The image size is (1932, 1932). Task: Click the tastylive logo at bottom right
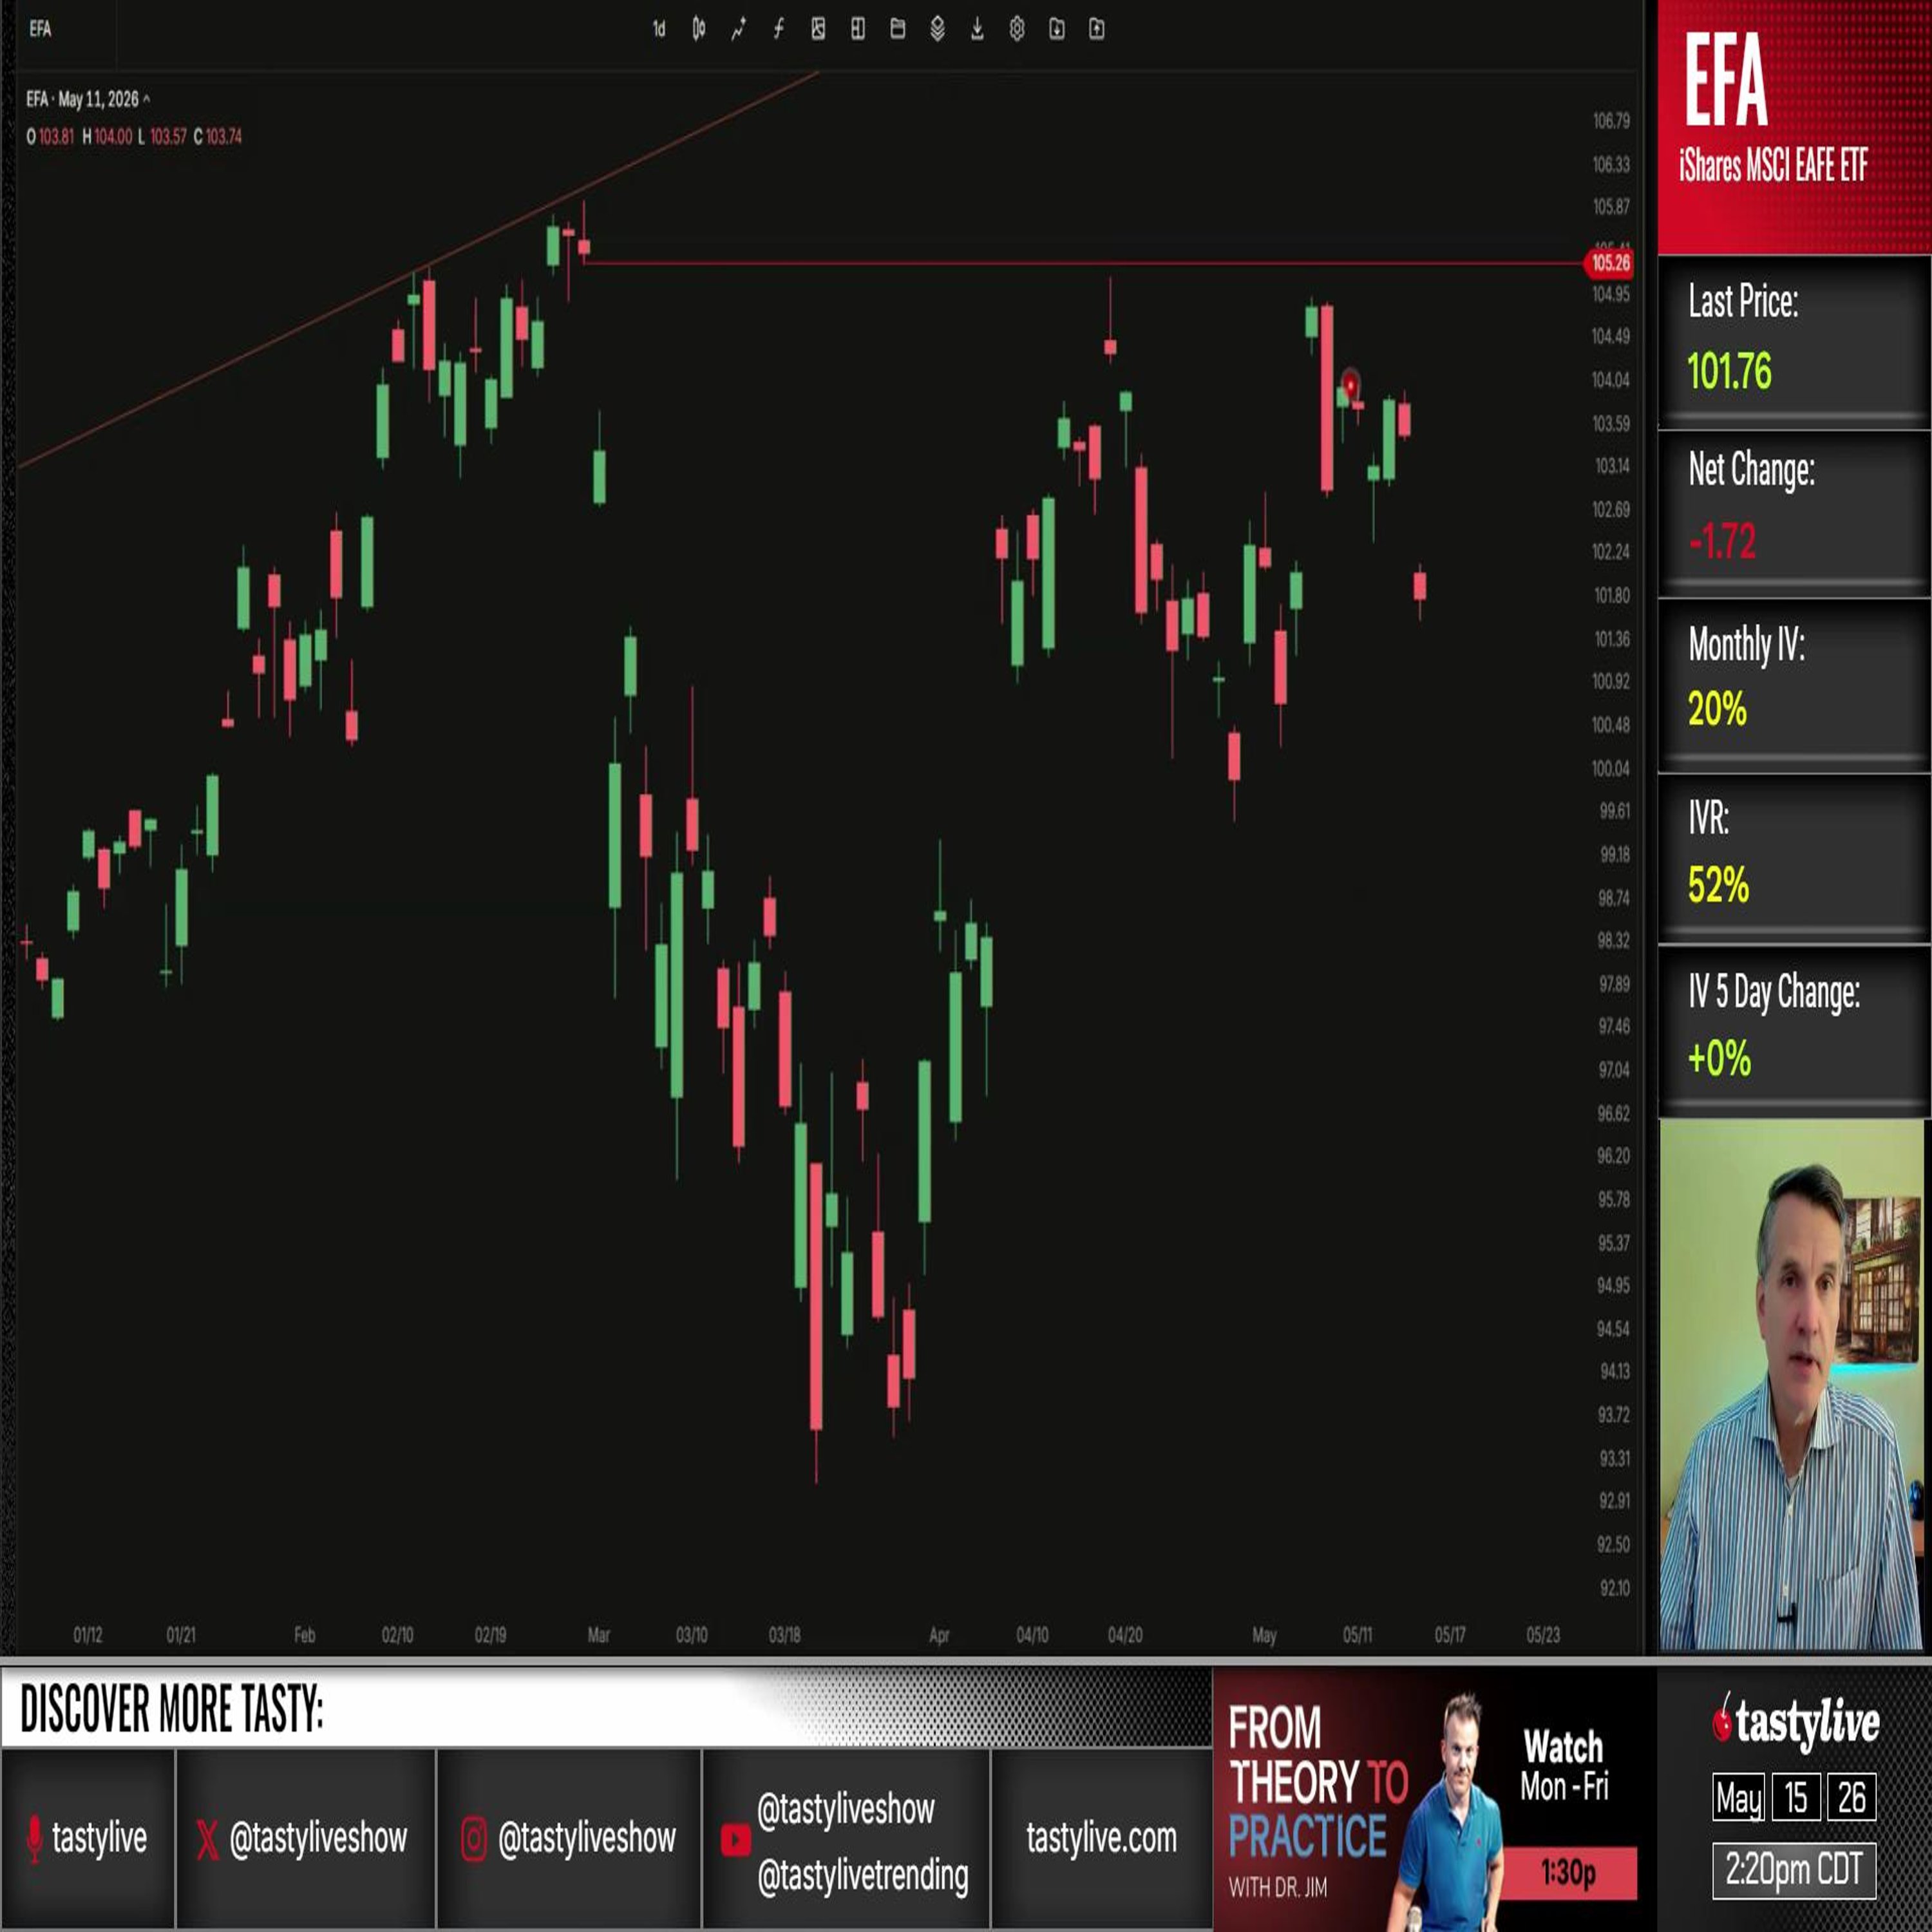tap(1796, 1722)
